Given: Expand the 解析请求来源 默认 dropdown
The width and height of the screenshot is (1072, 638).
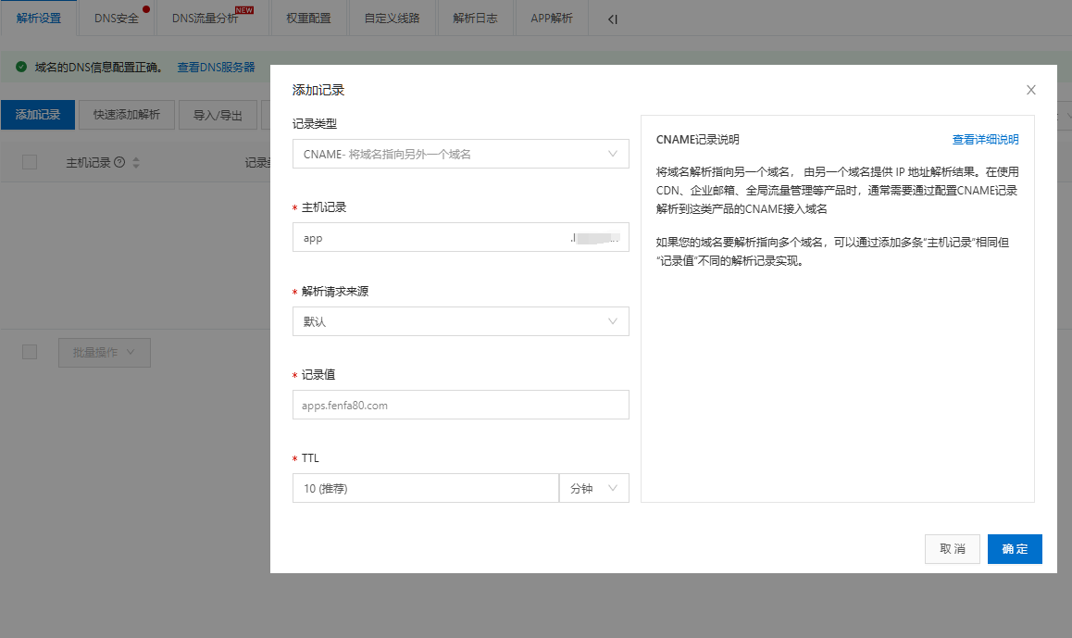Looking at the screenshot, I should (x=460, y=321).
